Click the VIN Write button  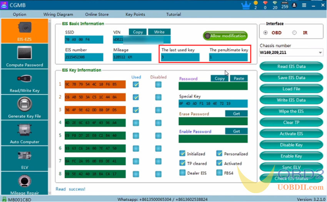[159, 32]
